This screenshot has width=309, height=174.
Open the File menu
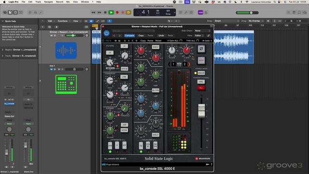coord(23,2)
